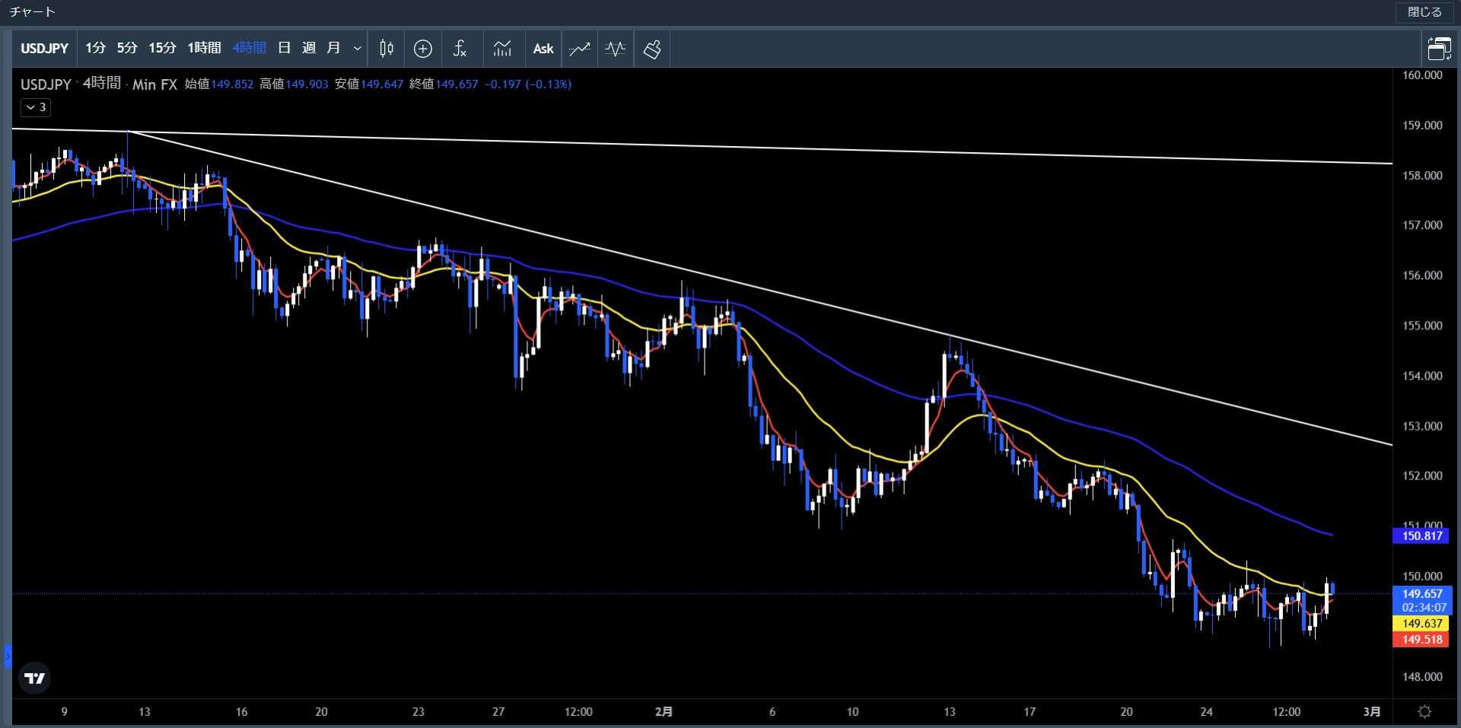The width and height of the screenshot is (1461, 728).
Task: Click the 155.000 price axis label
Action: coord(1422,326)
